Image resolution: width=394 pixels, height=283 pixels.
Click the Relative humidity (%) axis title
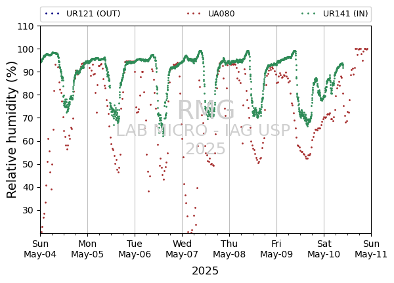12,130
